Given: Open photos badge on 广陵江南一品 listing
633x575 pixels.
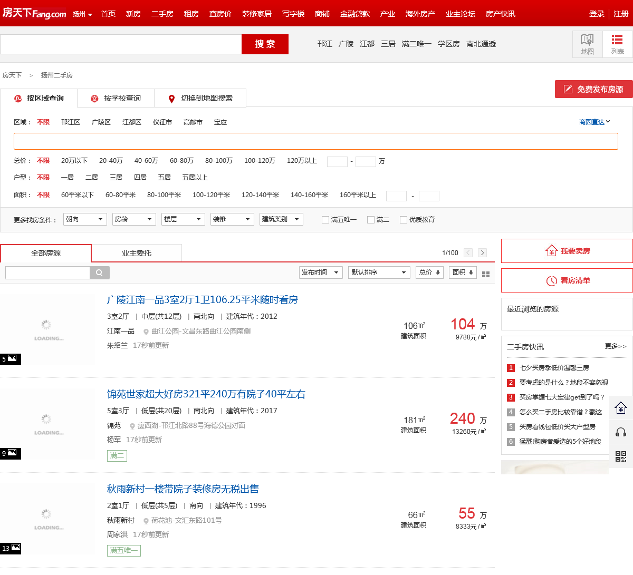Looking at the screenshot, I should click(x=11, y=359).
